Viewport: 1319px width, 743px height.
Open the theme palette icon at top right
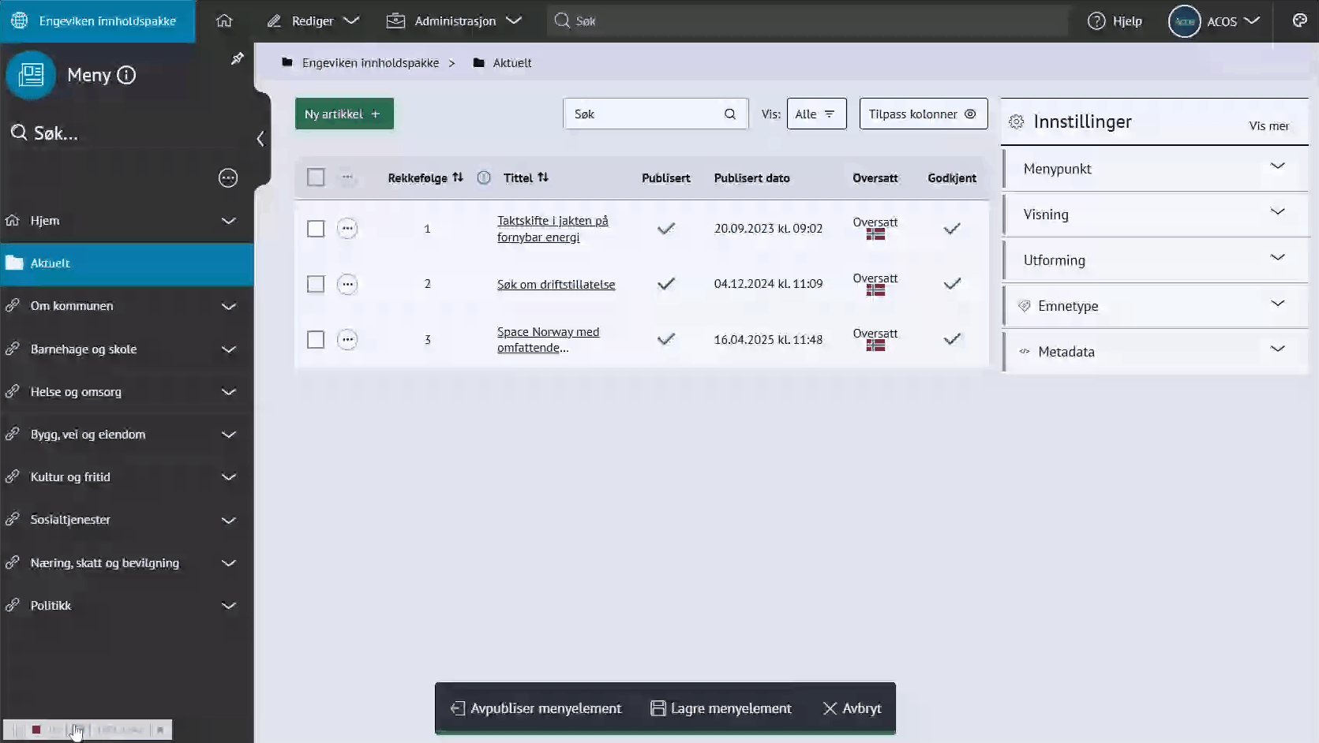[x=1299, y=21]
